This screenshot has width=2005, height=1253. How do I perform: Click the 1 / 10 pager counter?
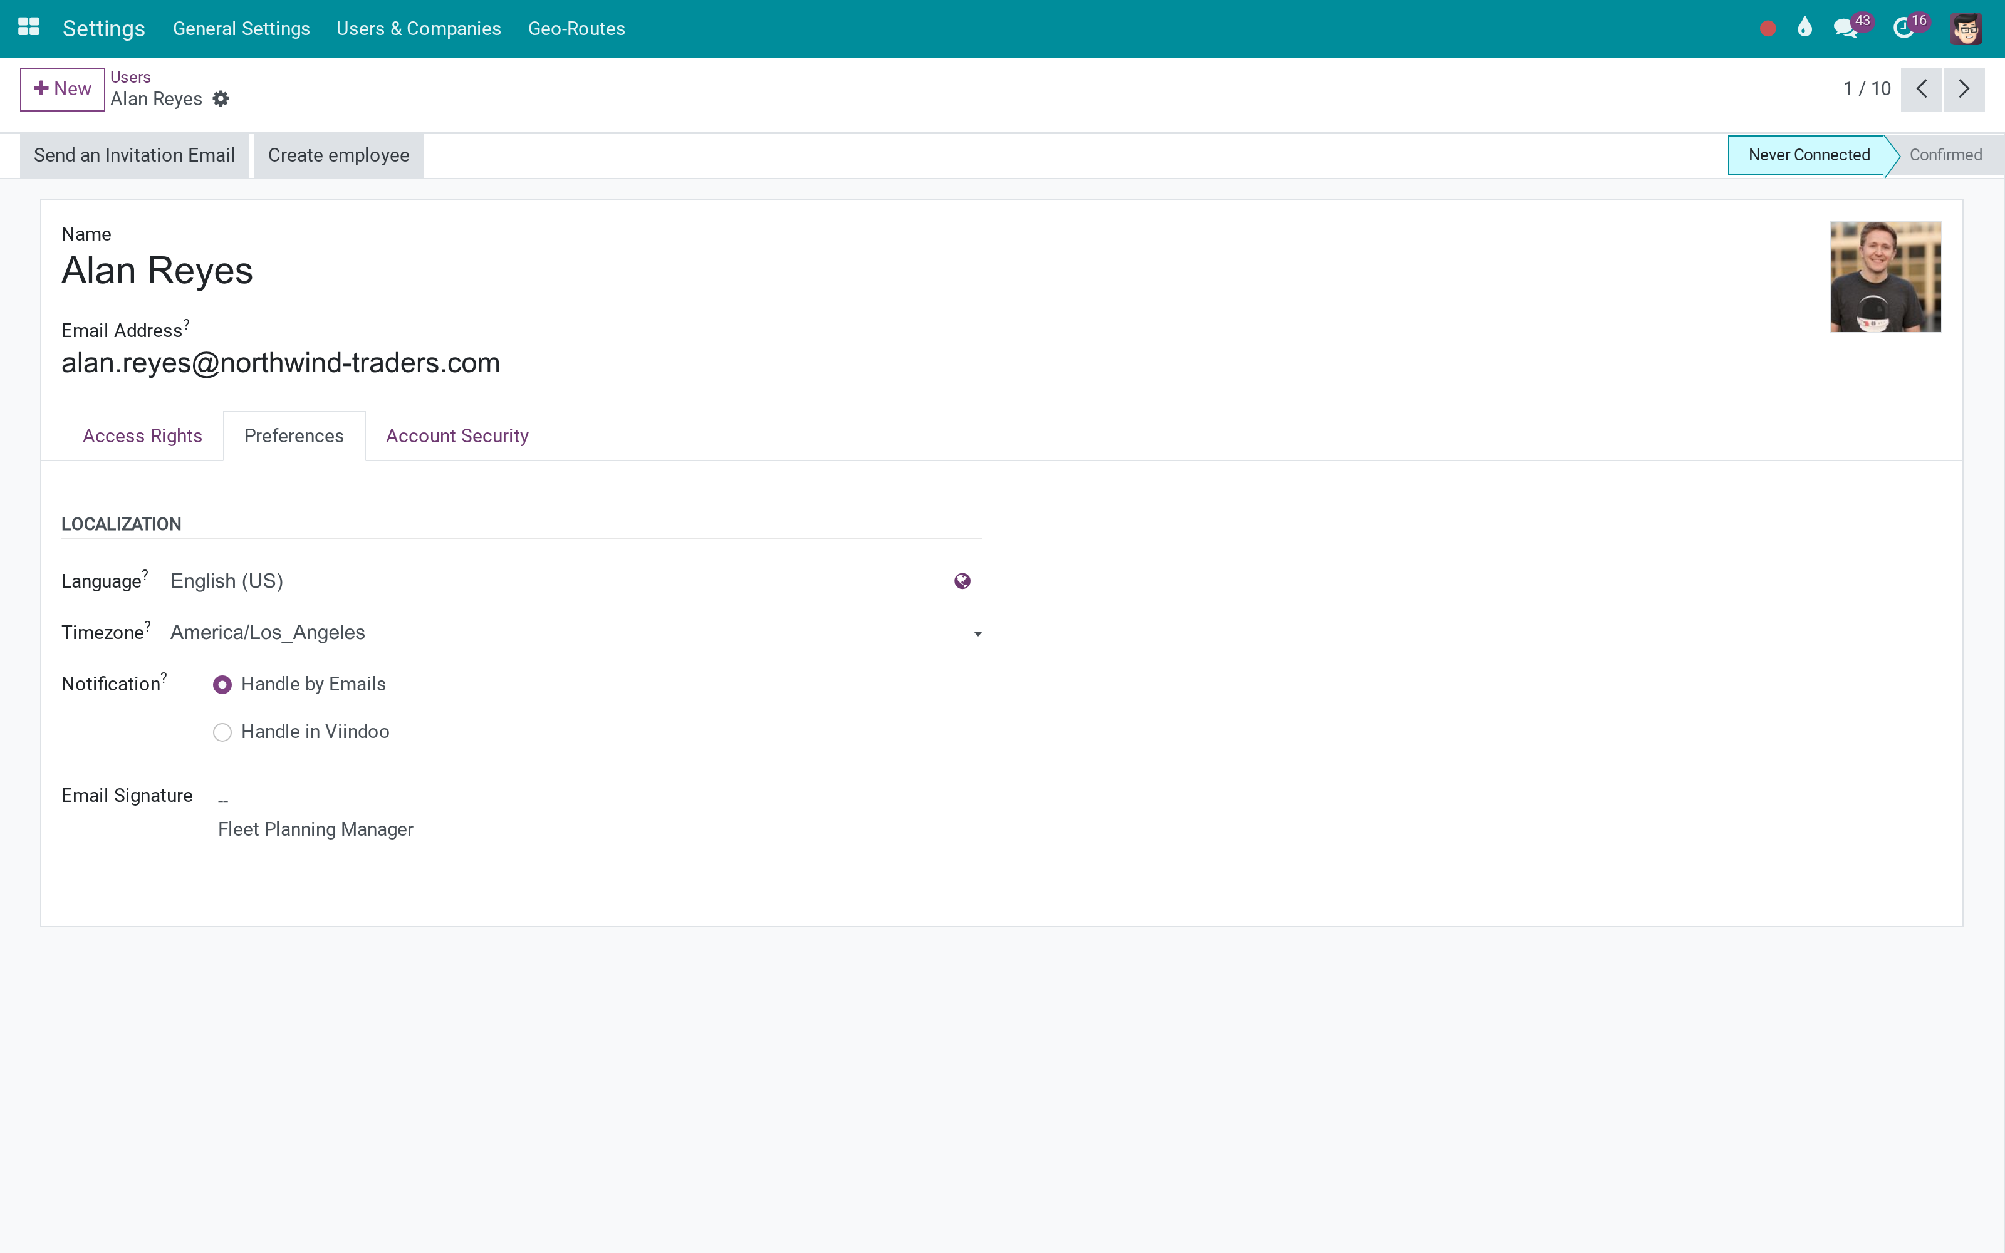pos(1867,89)
